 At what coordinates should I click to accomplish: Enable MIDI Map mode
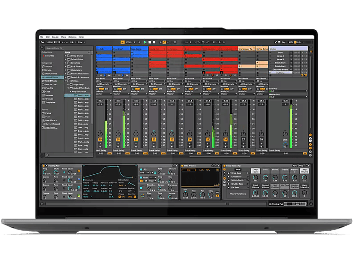click(291, 42)
